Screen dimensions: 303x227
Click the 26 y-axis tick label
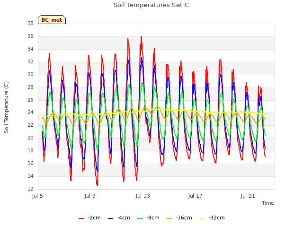tap(30, 100)
